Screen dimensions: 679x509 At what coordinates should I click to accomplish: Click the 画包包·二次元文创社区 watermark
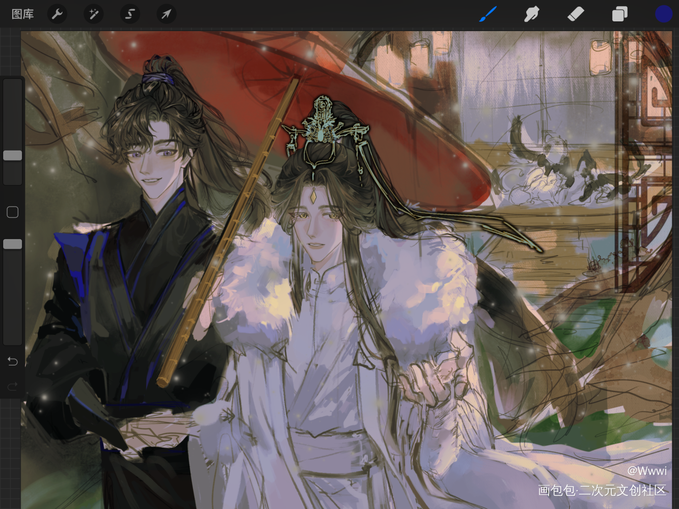[x=602, y=490]
